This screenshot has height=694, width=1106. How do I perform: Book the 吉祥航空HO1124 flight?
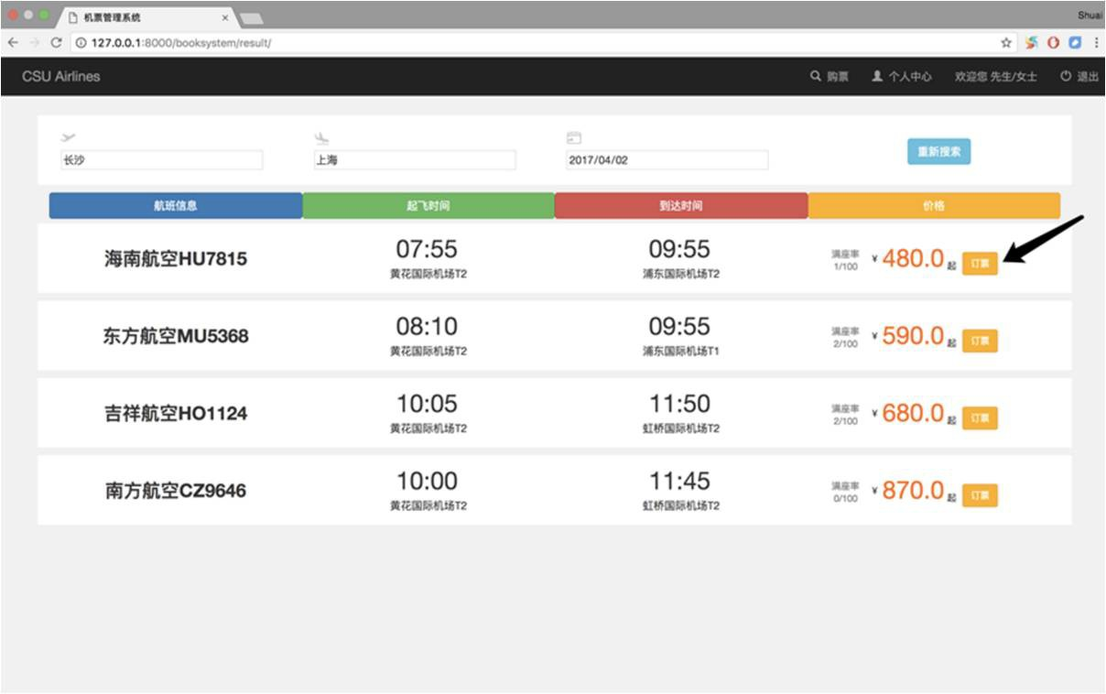pos(980,417)
